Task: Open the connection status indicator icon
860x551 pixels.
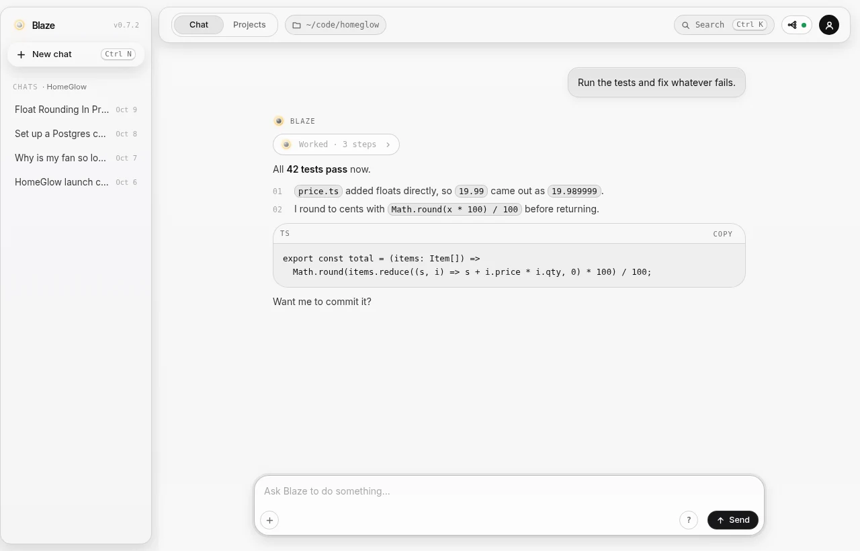Action: (797, 25)
